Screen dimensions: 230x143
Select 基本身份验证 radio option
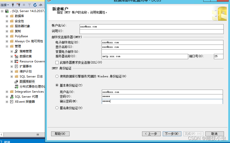click(57, 85)
